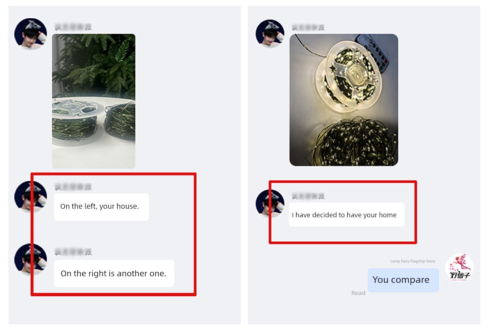Screen dimensions: 488x328
Task: Click blurred username above "I have decided" message
Action: pos(308,196)
